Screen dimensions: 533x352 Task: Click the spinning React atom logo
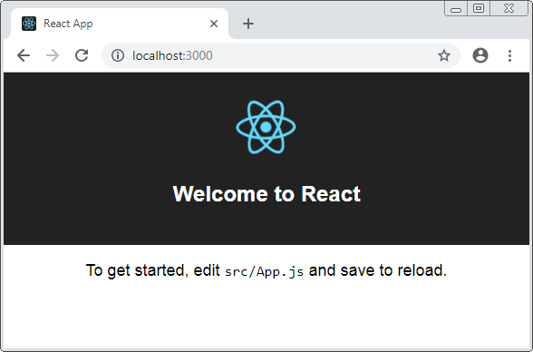(x=266, y=127)
